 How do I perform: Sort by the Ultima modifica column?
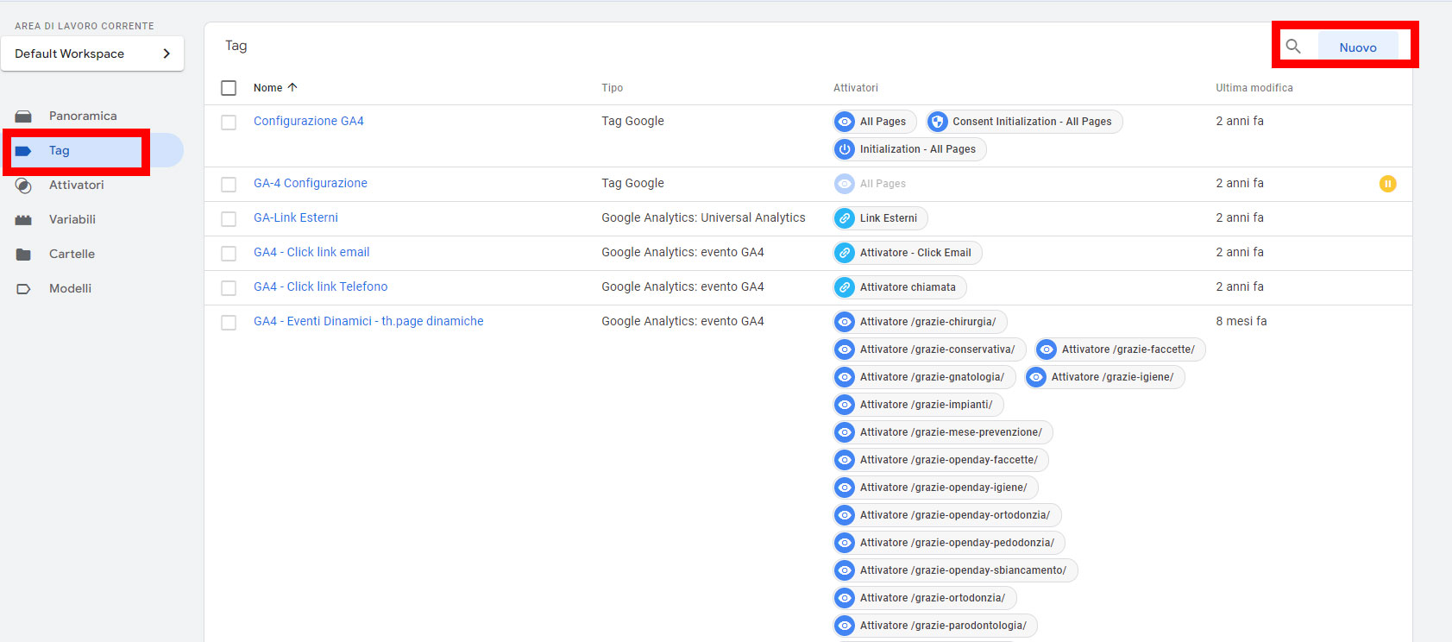[x=1254, y=88]
